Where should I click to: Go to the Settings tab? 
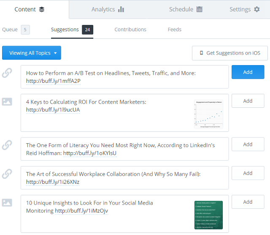tap(244, 9)
